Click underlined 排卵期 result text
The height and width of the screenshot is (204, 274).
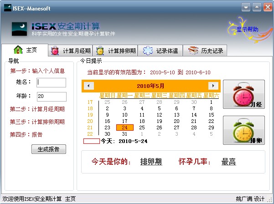tap(151, 162)
